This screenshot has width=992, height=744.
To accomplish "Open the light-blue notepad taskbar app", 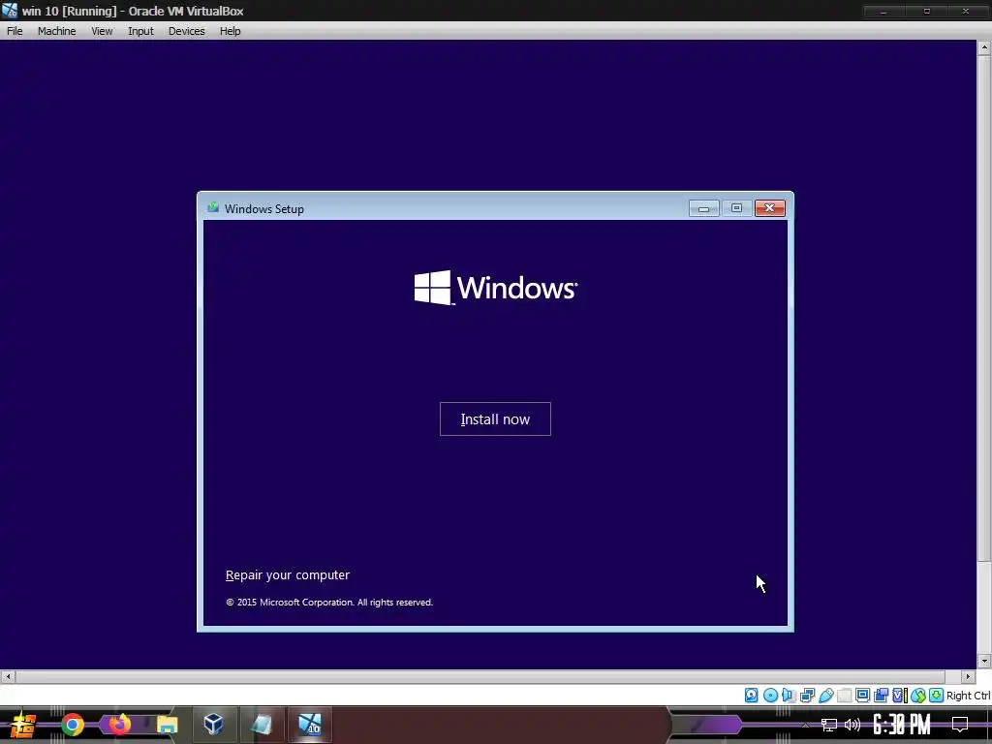I will pyautogui.click(x=261, y=725).
